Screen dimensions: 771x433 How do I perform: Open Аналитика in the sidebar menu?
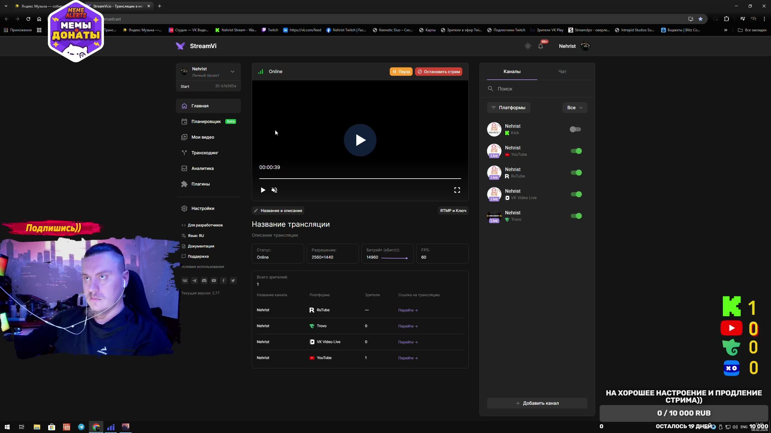[202, 168]
